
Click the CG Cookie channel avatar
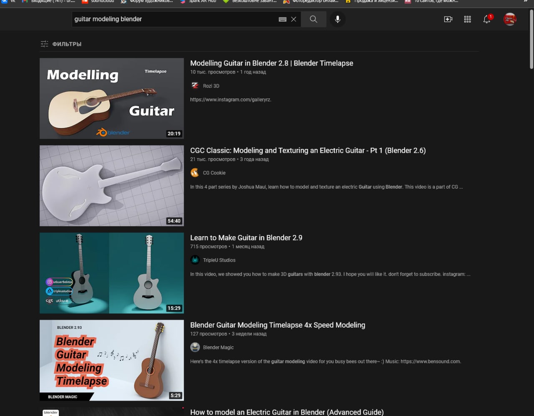tap(195, 173)
